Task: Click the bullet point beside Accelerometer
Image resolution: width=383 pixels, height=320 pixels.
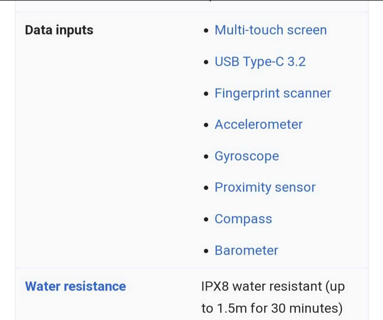Action: click(207, 125)
